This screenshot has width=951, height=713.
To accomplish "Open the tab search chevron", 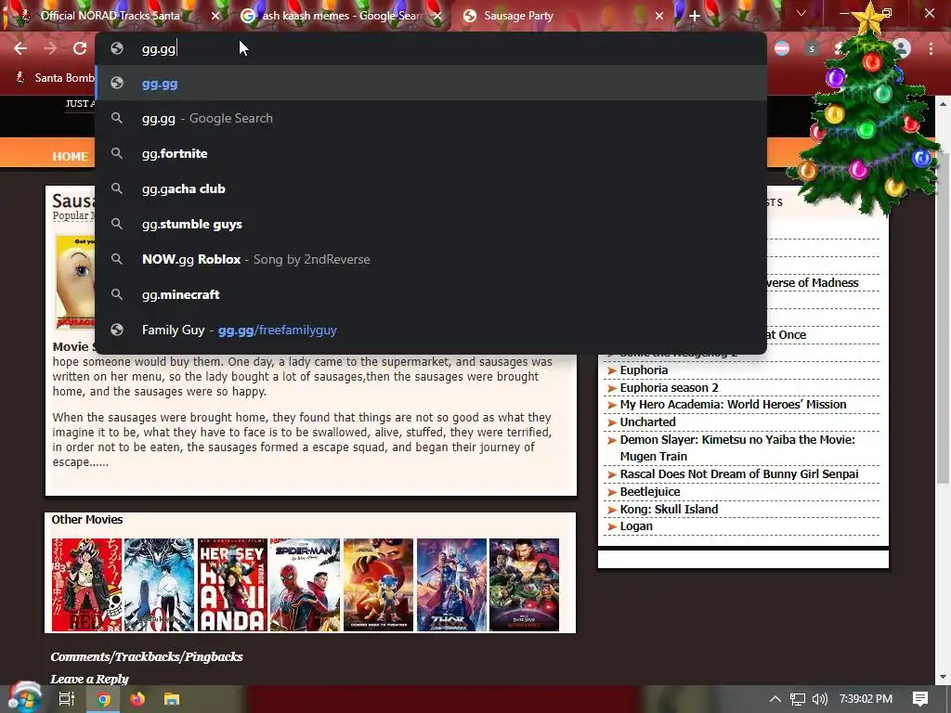I will tap(801, 13).
